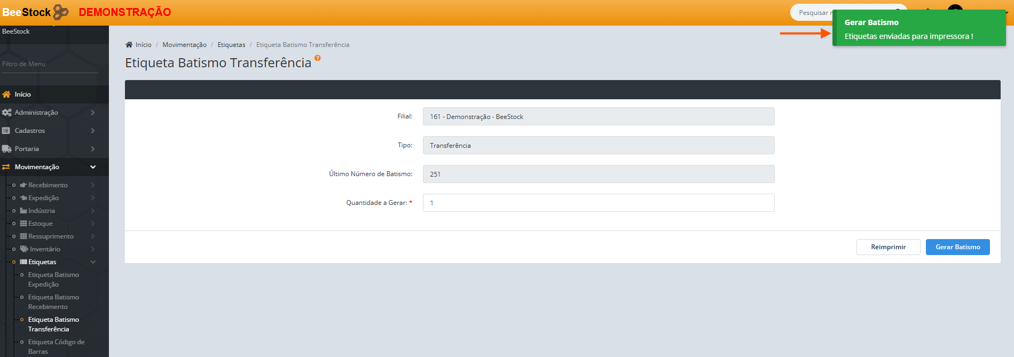Click the Administração gears icon
1014x357 pixels.
coord(6,113)
